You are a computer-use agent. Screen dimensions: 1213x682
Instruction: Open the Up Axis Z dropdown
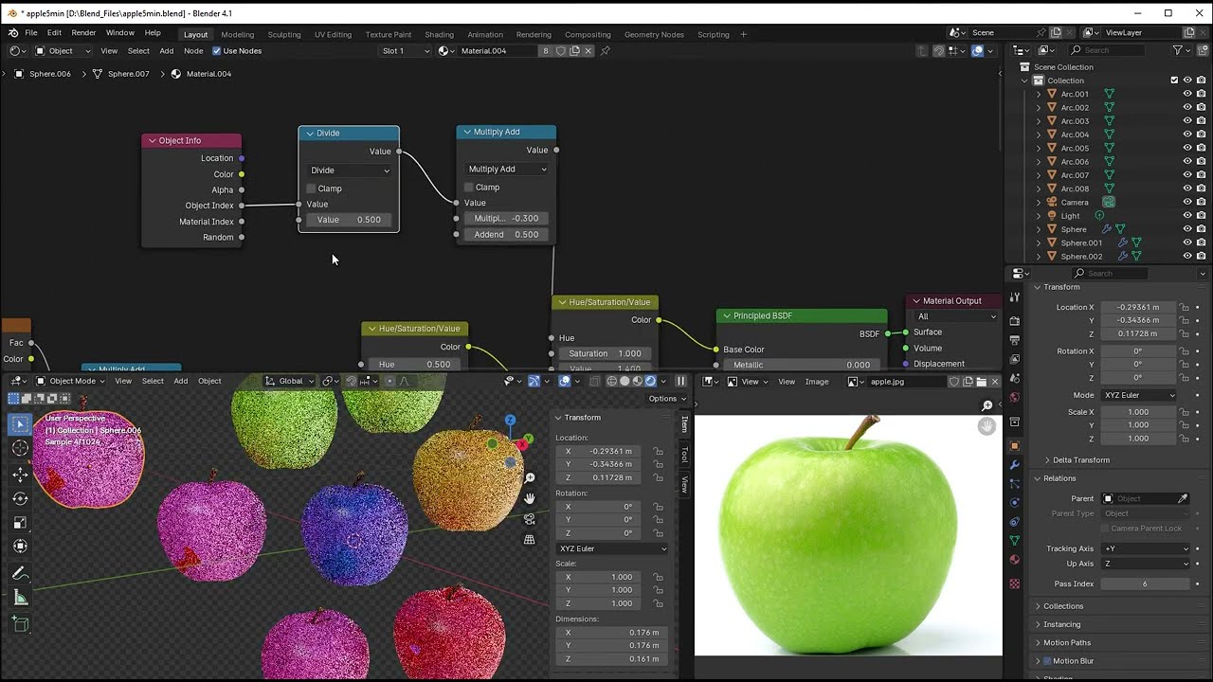(1145, 564)
